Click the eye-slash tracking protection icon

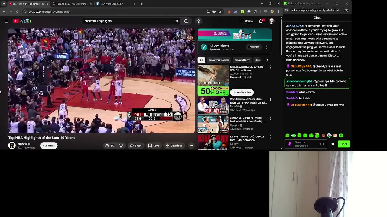point(214,12)
